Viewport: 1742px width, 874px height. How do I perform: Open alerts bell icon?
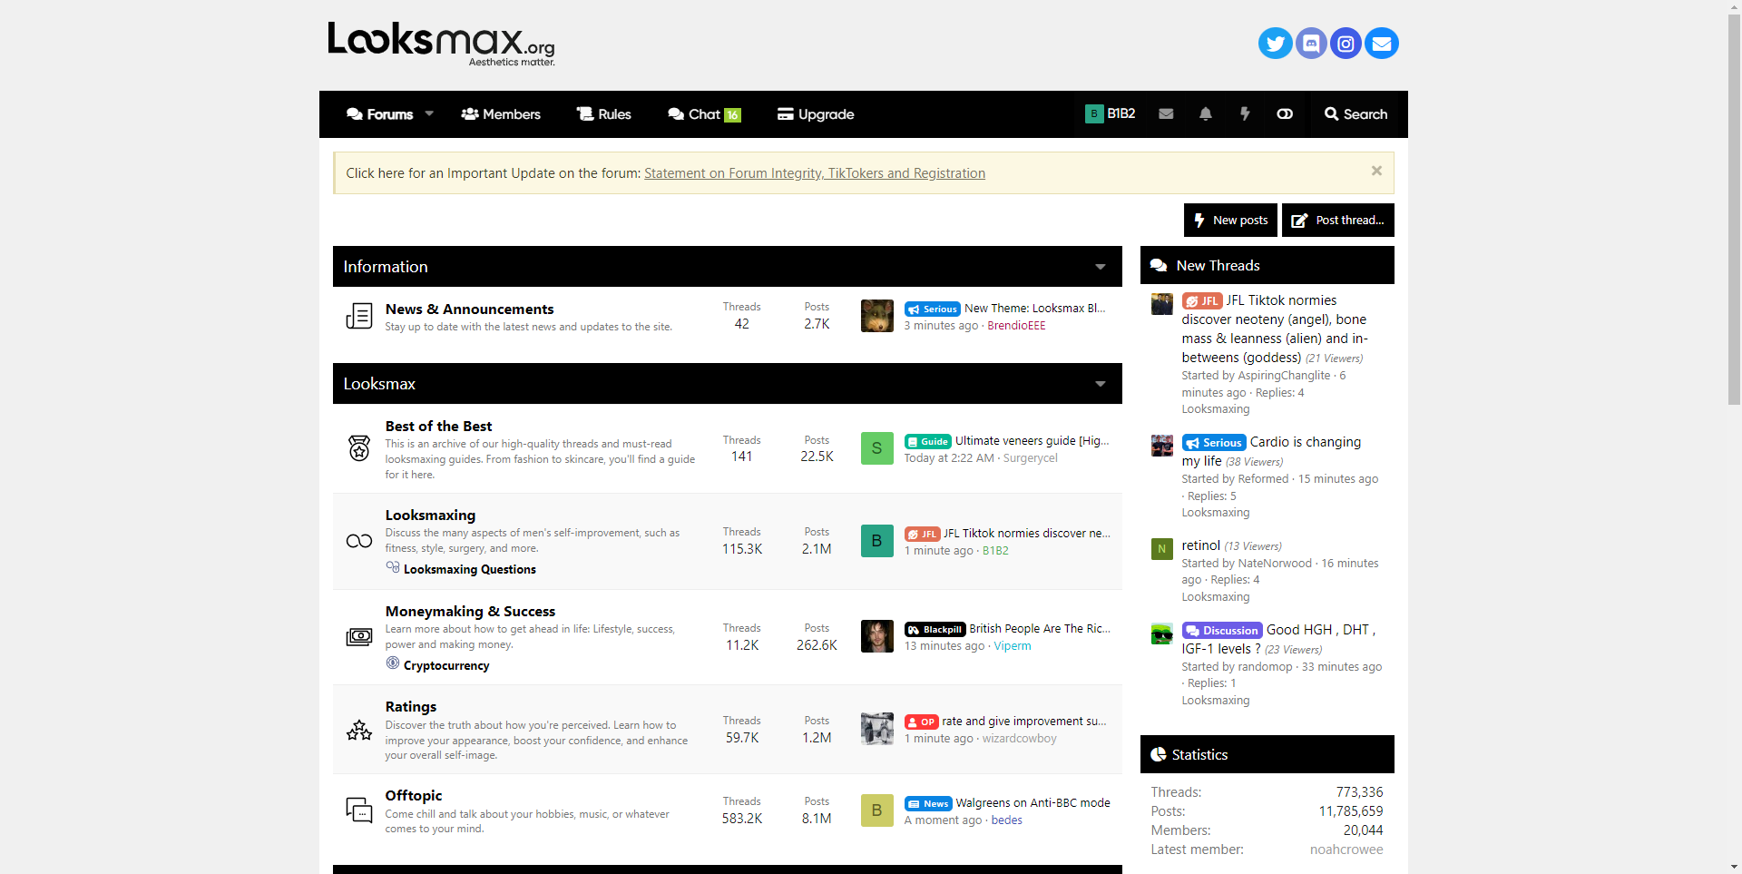click(1206, 114)
